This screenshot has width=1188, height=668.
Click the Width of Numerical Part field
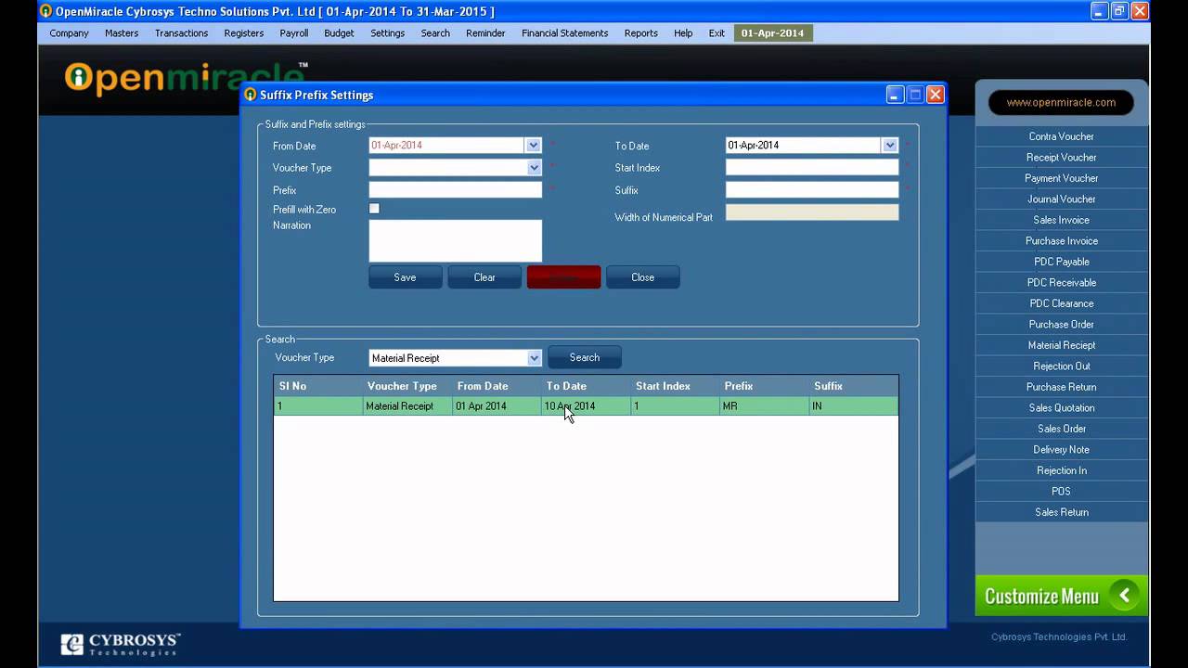click(x=812, y=212)
